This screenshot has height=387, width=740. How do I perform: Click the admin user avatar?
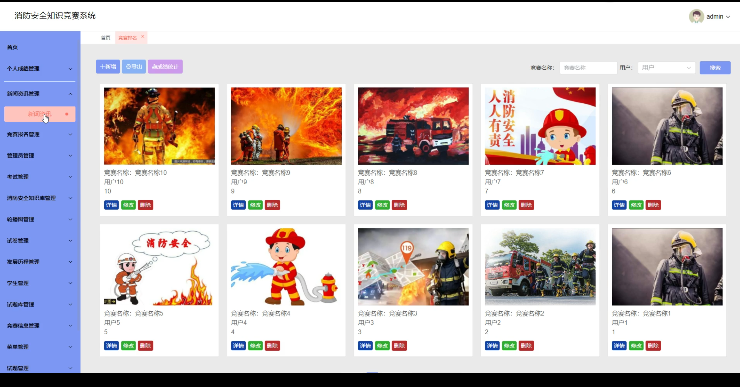coord(696,16)
